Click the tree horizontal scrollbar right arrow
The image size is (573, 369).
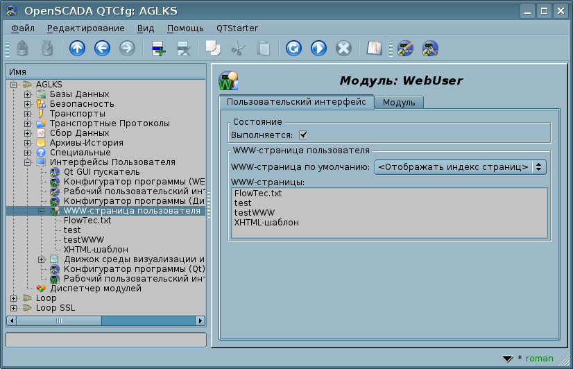click(200, 321)
